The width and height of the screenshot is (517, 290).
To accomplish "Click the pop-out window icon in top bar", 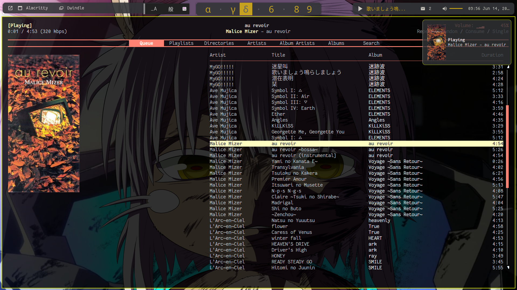I will 10,8.
